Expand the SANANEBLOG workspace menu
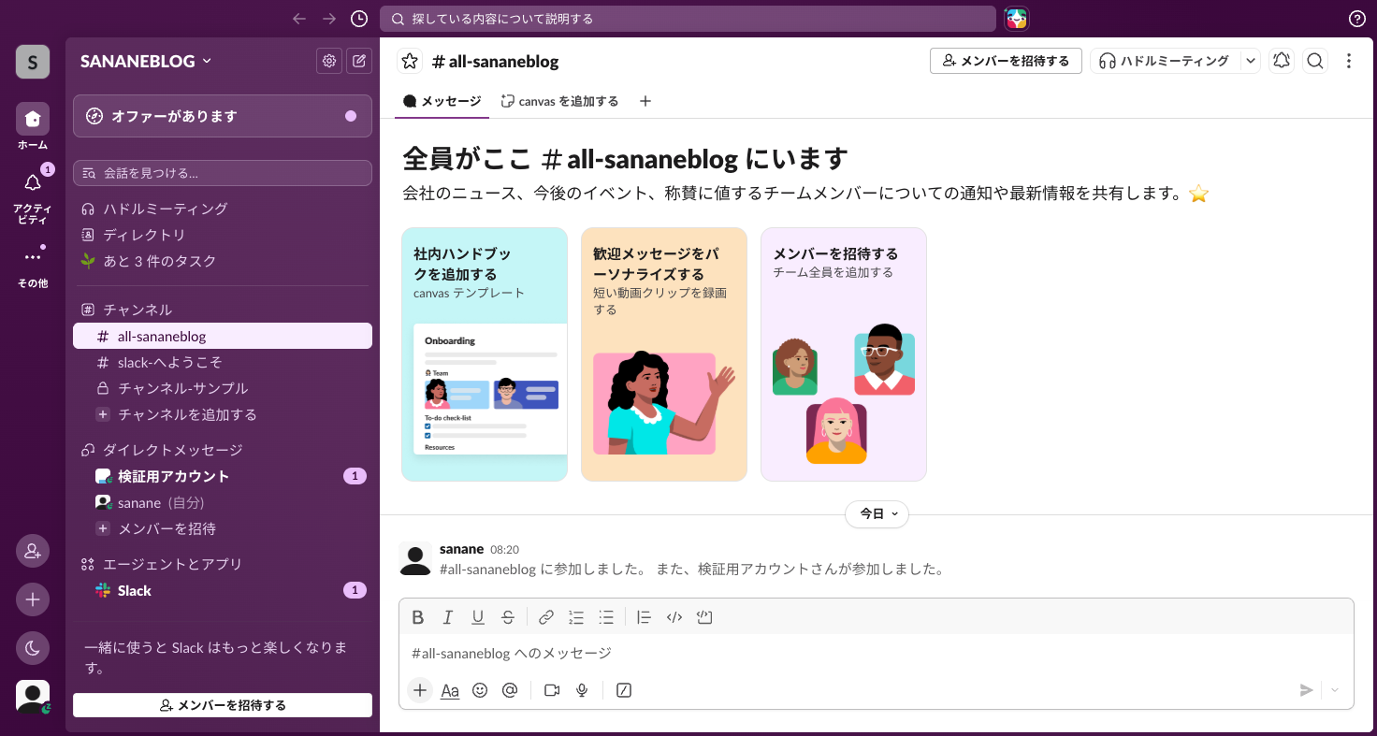Image resolution: width=1377 pixels, height=736 pixels. click(x=146, y=61)
